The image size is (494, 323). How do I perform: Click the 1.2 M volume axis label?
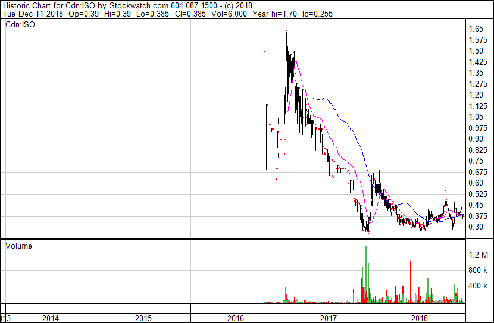479,255
